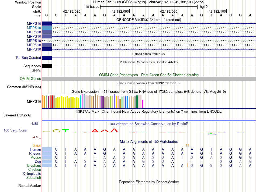The image size is (256, 192).
Task: Click the Multiz Alignments track title
Action: pyautogui.click(x=148, y=141)
